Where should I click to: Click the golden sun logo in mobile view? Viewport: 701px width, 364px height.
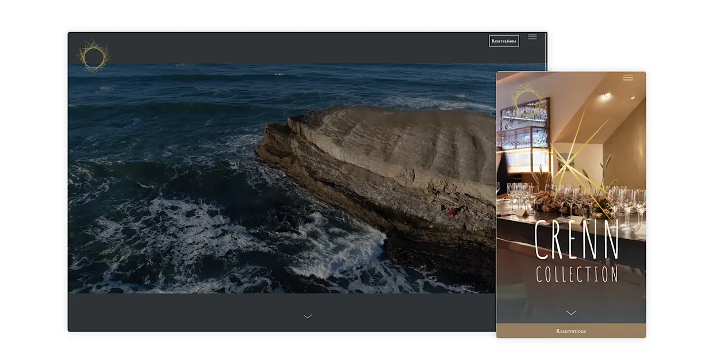pos(528,101)
